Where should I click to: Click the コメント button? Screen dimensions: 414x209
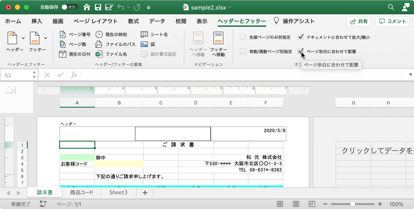[x=393, y=21]
